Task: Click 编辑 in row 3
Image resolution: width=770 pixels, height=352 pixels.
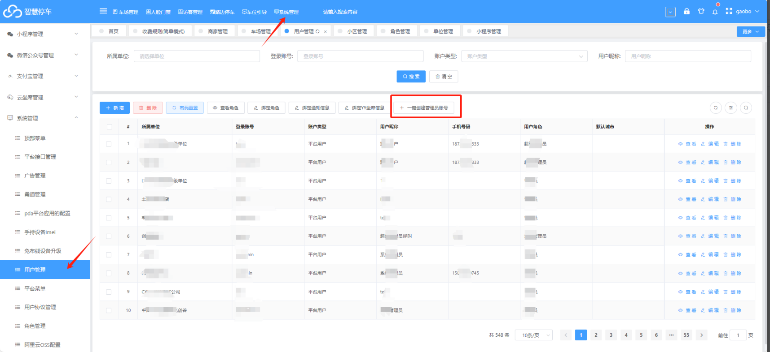Action: (x=710, y=181)
